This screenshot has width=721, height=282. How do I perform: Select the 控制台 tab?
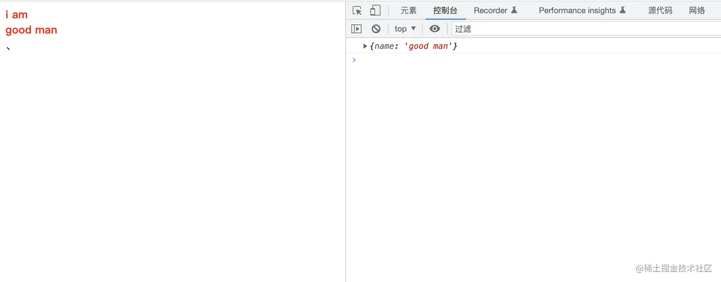coord(445,10)
